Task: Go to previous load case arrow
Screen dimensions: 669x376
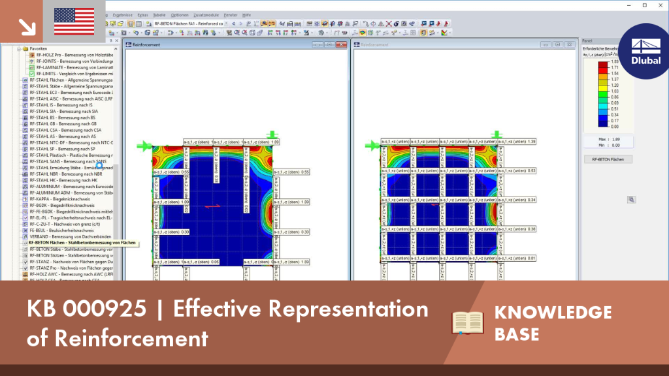Action: pyautogui.click(x=233, y=24)
